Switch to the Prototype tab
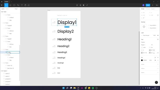Image resolution: width=160 pixels, height=90 pixels. click(x=148, y=9)
